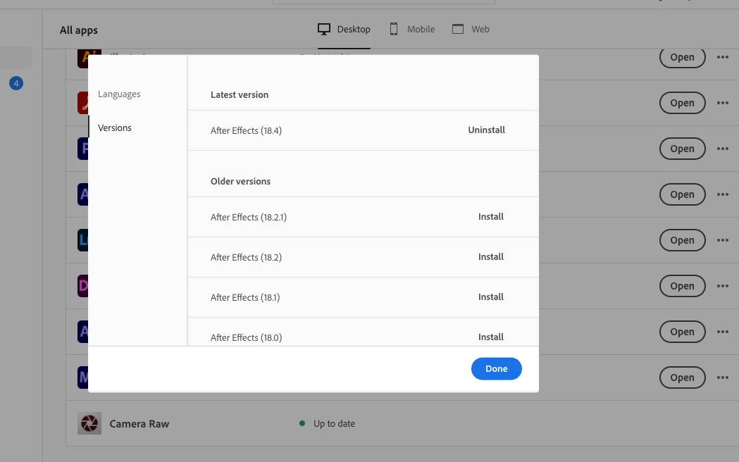Install After Effects (18.0)
The image size is (739, 462).
click(x=491, y=337)
